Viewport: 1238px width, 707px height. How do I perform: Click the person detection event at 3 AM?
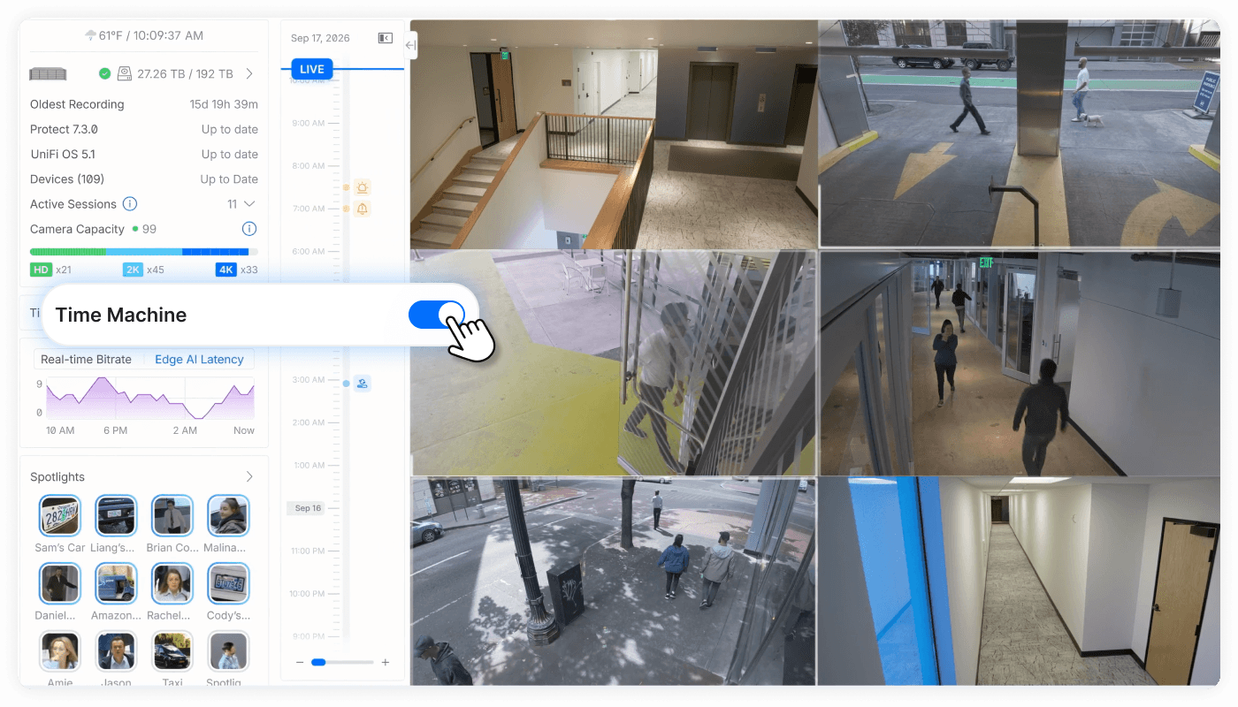362,384
